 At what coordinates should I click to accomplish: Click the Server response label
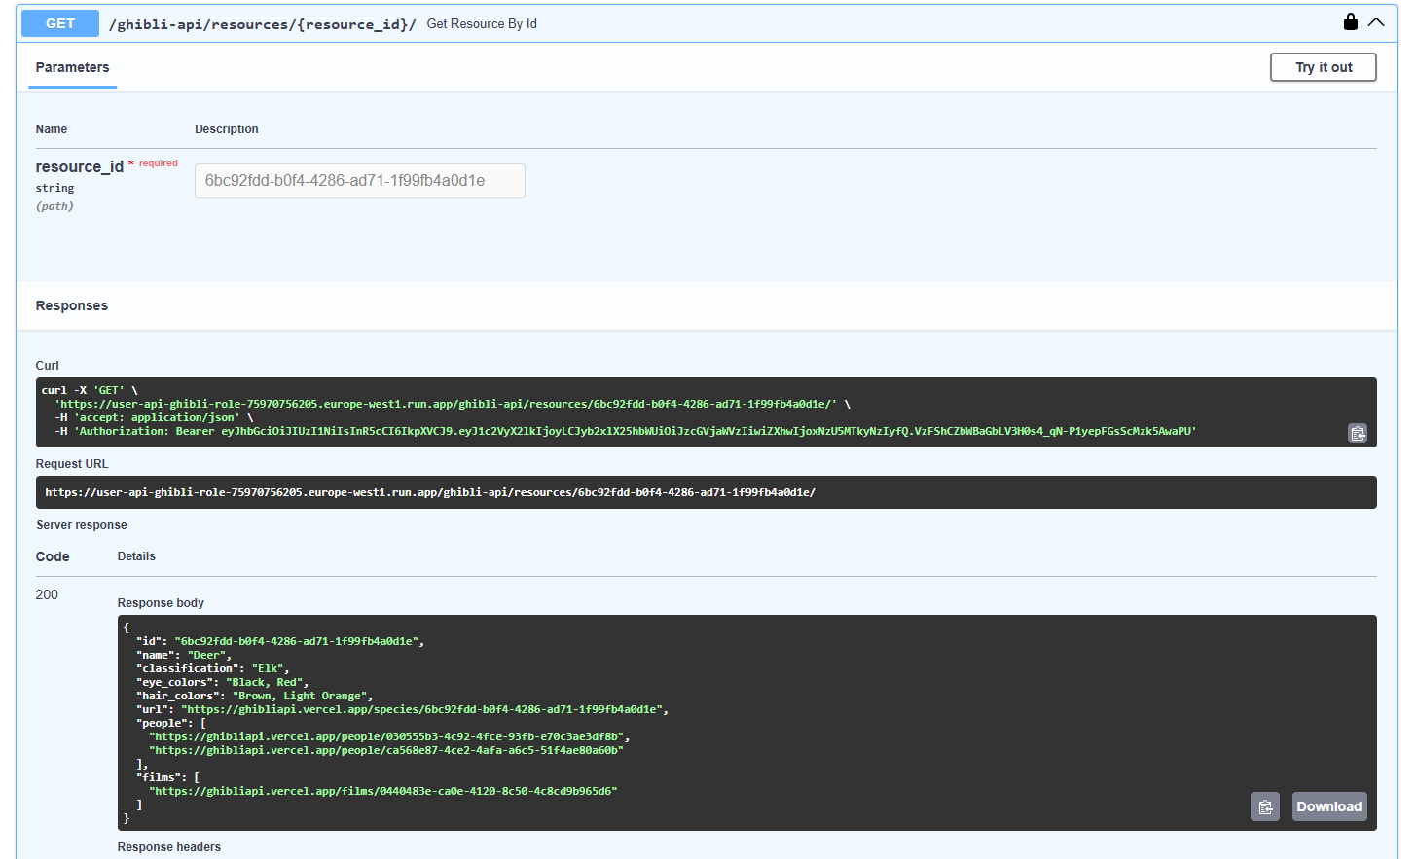click(82, 525)
